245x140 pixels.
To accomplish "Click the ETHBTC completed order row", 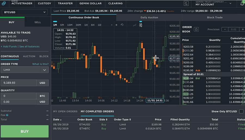I will pyautogui.click(x=149, y=129).
